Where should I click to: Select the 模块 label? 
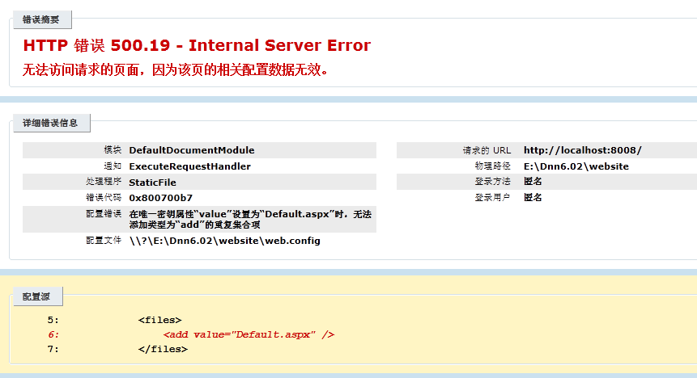113,150
